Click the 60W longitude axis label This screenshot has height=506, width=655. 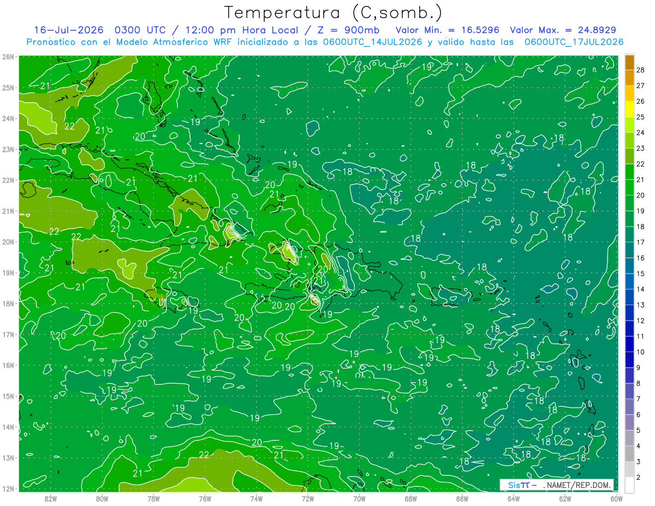(617, 498)
